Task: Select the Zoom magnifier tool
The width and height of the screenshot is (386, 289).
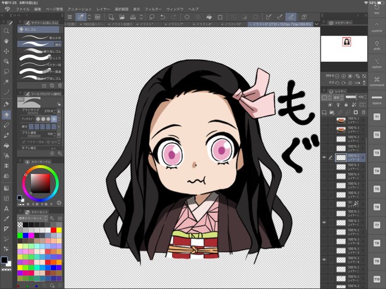Action: click(x=6, y=31)
